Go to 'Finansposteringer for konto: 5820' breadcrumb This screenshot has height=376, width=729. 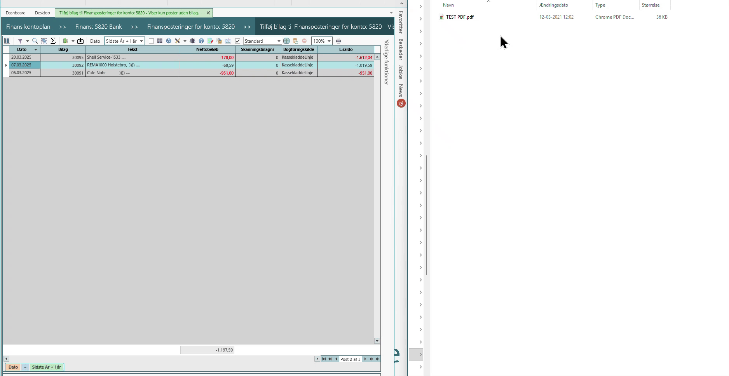(191, 27)
